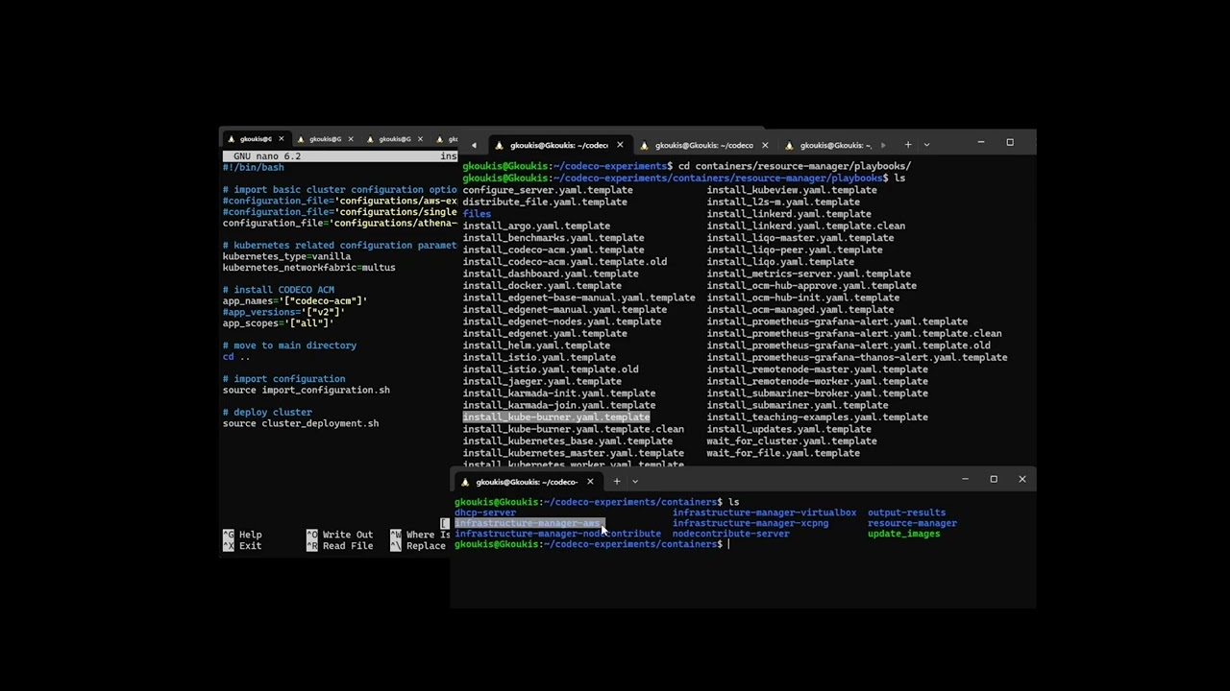The height and width of the screenshot is (691, 1230).
Task: Click 'source cluster_deployment.sh' line
Action: point(301,424)
